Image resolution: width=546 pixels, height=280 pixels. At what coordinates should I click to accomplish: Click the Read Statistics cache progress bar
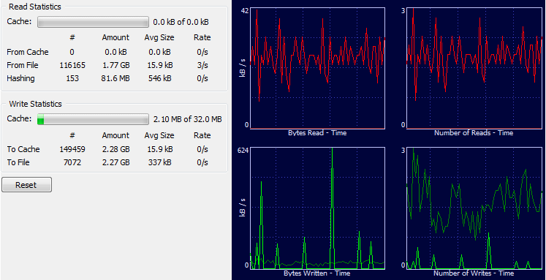click(94, 22)
